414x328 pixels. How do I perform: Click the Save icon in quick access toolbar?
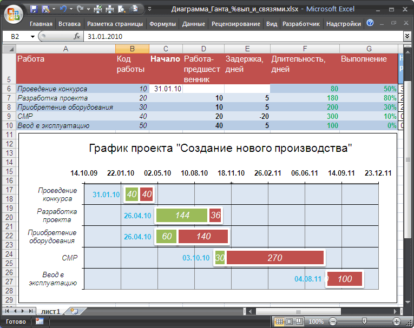pos(34,10)
